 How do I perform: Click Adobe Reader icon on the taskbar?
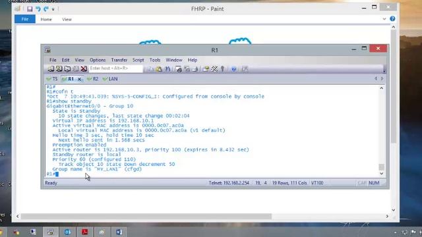85,232
